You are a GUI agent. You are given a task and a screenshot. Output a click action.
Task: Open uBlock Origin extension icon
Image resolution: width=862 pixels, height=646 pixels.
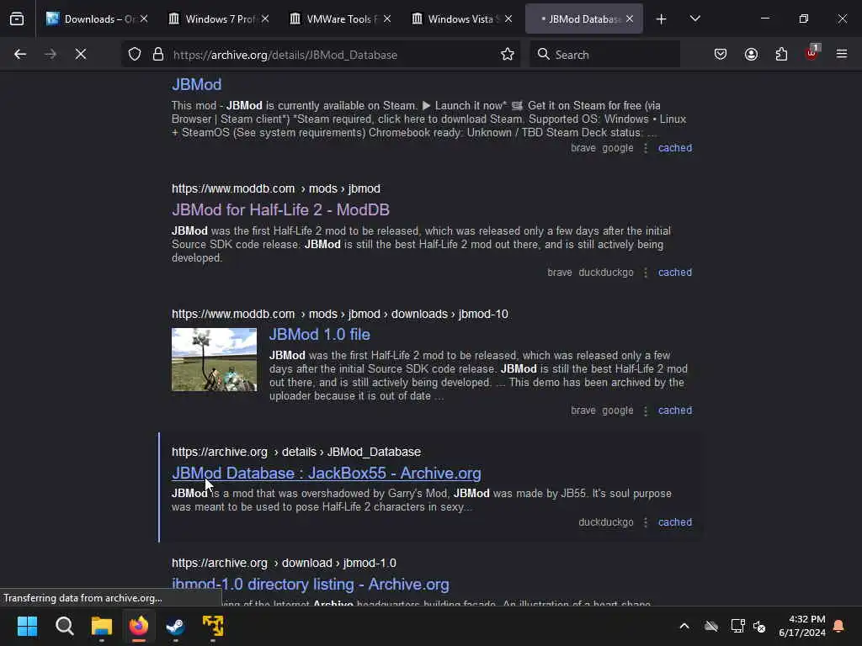[812, 53]
